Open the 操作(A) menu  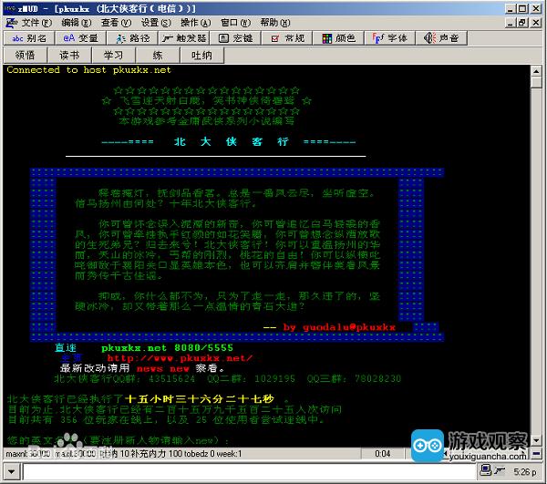coord(196,23)
